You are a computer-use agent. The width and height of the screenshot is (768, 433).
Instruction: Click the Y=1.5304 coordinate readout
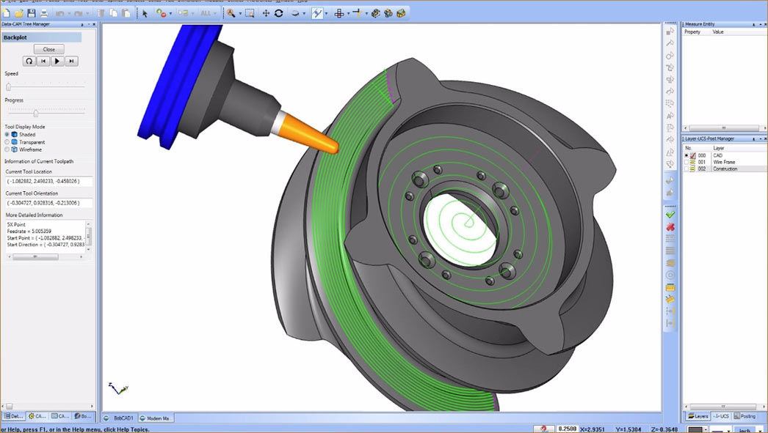[628, 429]
